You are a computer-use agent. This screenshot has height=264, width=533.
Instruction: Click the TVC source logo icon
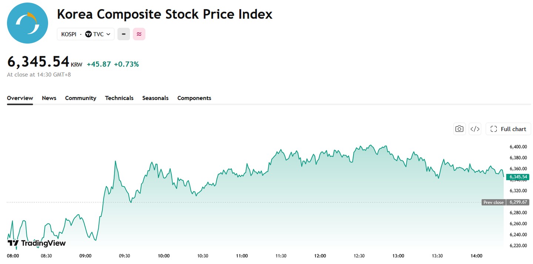pyautogui.click(x=88, y=34)
